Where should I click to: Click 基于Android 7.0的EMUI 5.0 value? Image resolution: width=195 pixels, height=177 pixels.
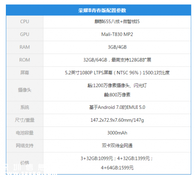(x=117, y=107)
